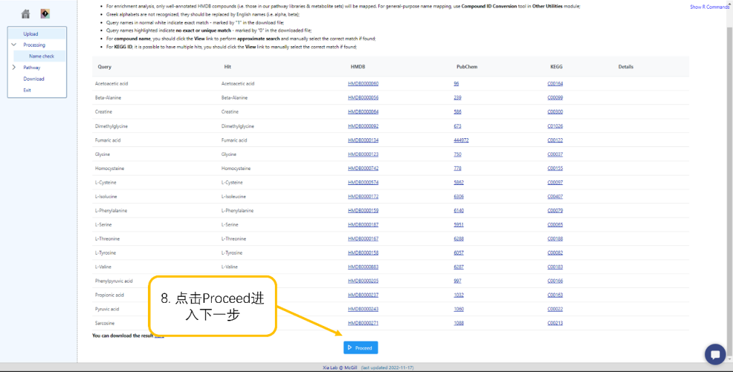
Task: Open PubChem 1032 link
Action: click(x=459, y=295)
